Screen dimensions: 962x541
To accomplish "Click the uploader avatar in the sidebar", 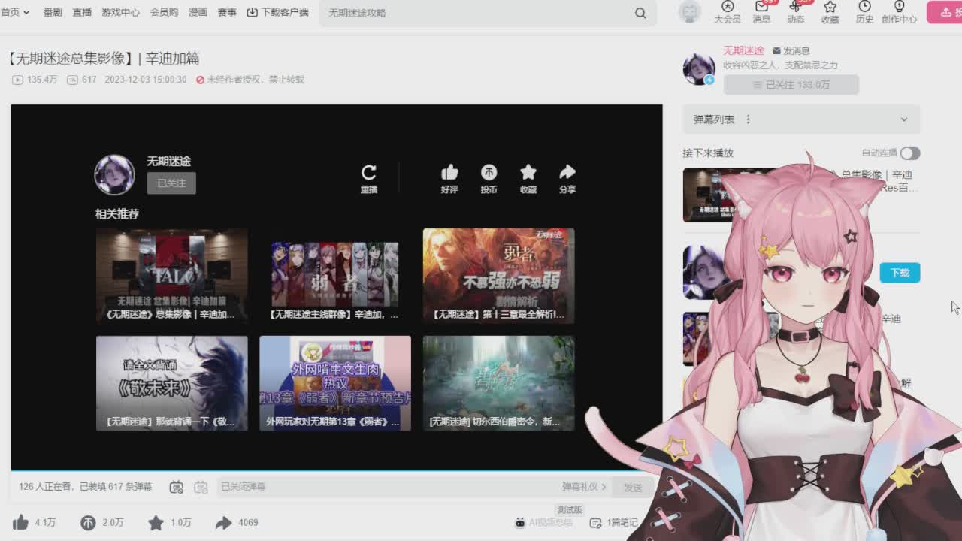I will point(699,68).
